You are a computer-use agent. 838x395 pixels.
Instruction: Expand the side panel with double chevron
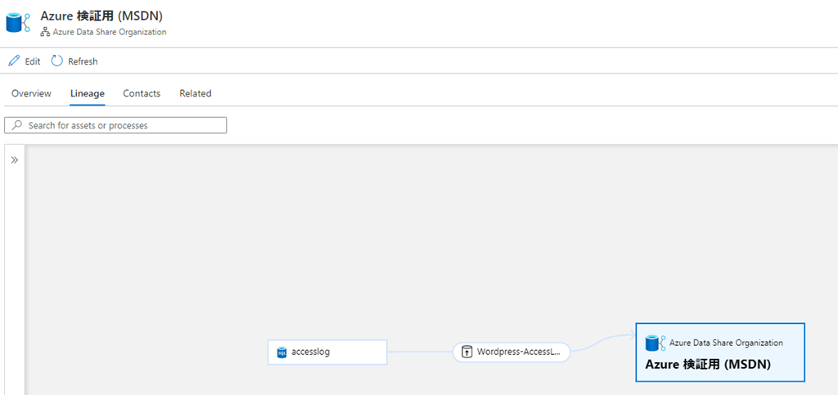15,159
